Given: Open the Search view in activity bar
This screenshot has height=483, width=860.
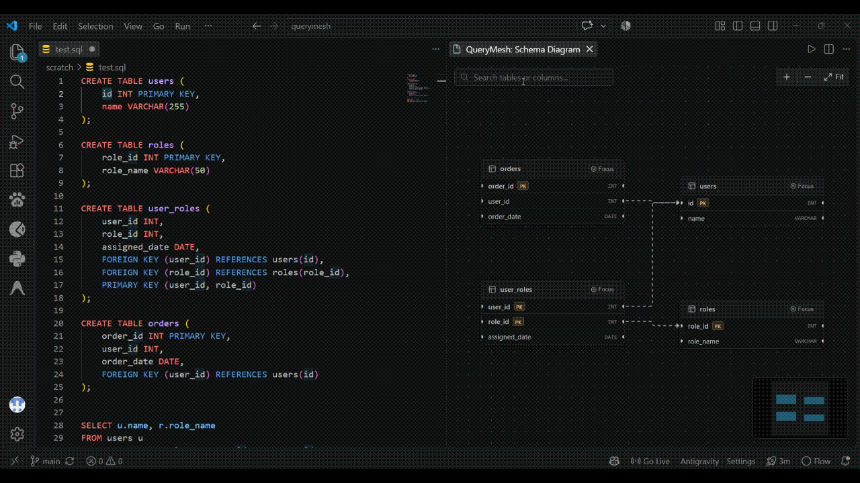Looking at the screenshot, I should click(17, 82).
